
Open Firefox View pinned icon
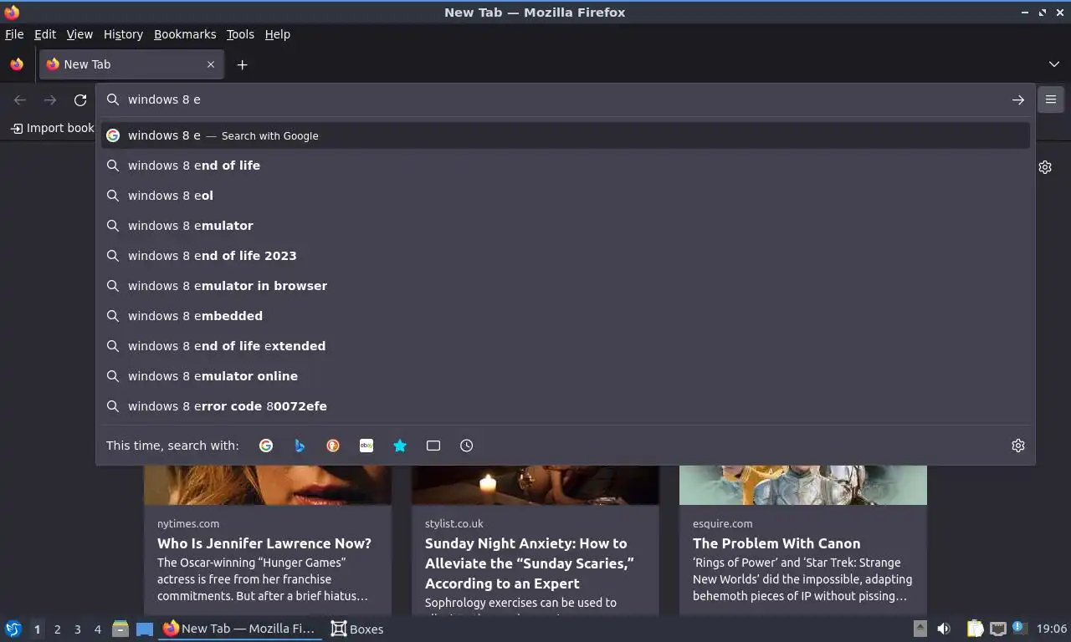[x=17, y=64]
